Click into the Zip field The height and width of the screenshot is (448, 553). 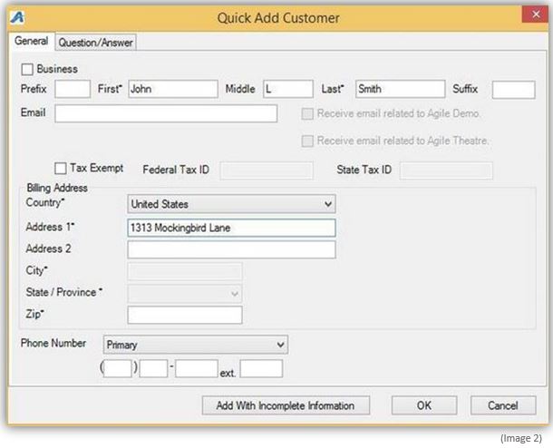pyautogui.click(x=185, y=315)
